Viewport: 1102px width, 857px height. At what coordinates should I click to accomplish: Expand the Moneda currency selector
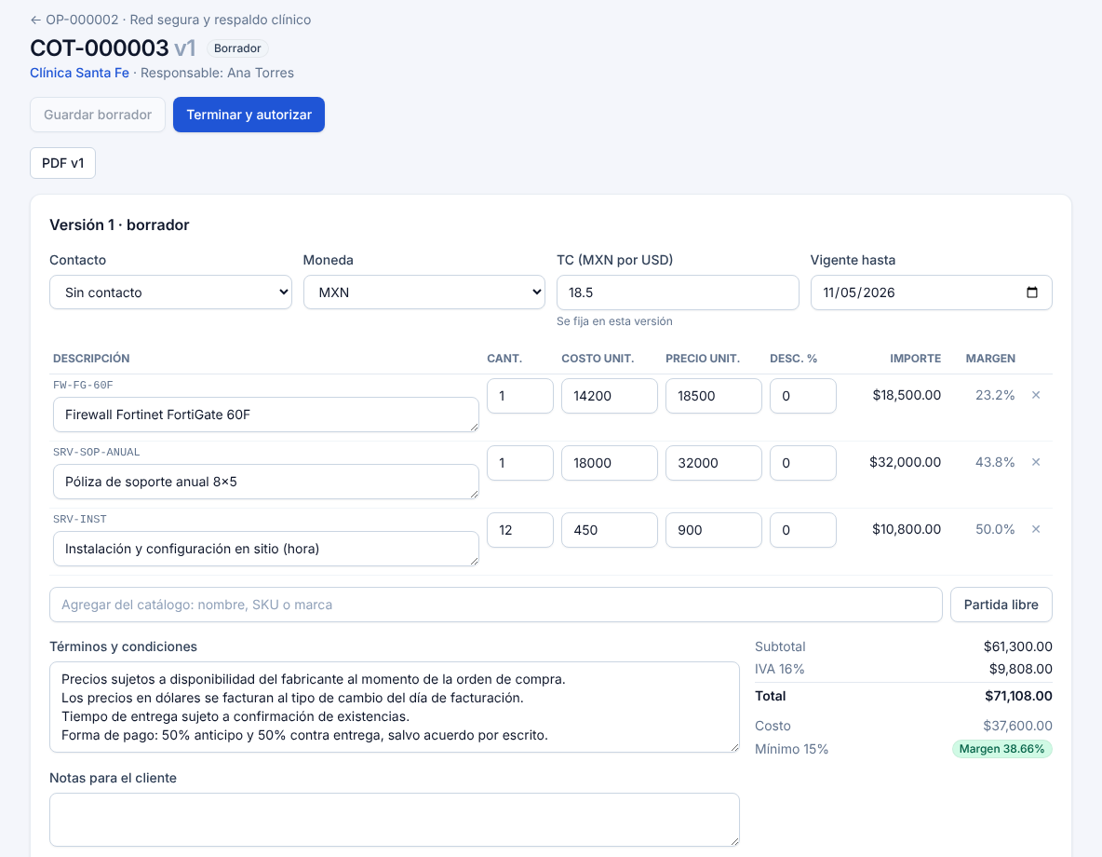(x=424, y=292)
